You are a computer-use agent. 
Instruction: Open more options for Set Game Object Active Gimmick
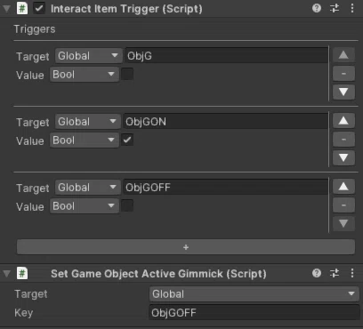coord(352,273)
